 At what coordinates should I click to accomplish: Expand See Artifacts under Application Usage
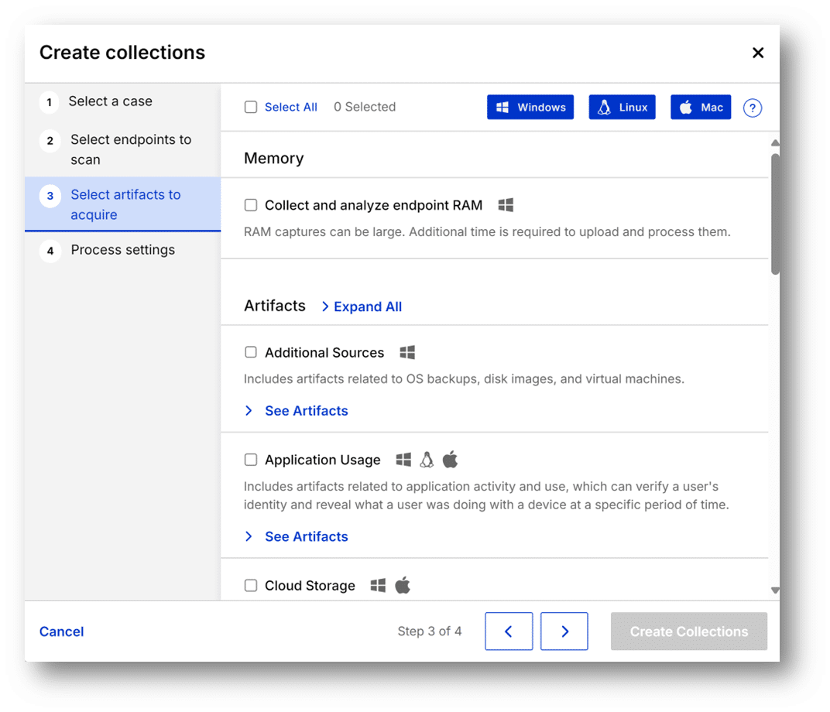[306, 536]
